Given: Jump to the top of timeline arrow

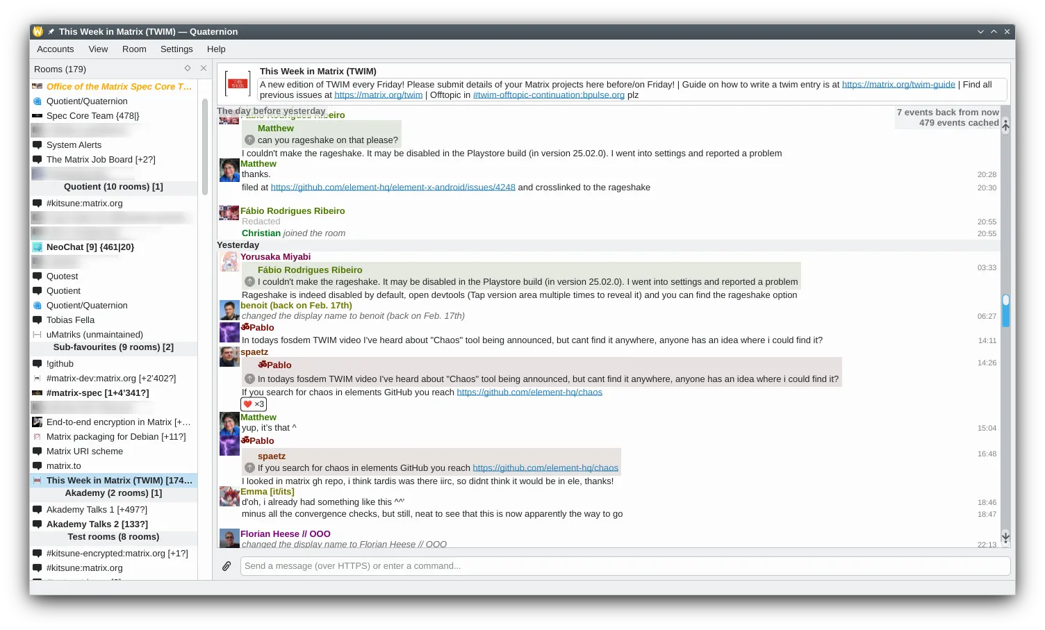Looking at the screenshot, I should tap(1005, 126).
